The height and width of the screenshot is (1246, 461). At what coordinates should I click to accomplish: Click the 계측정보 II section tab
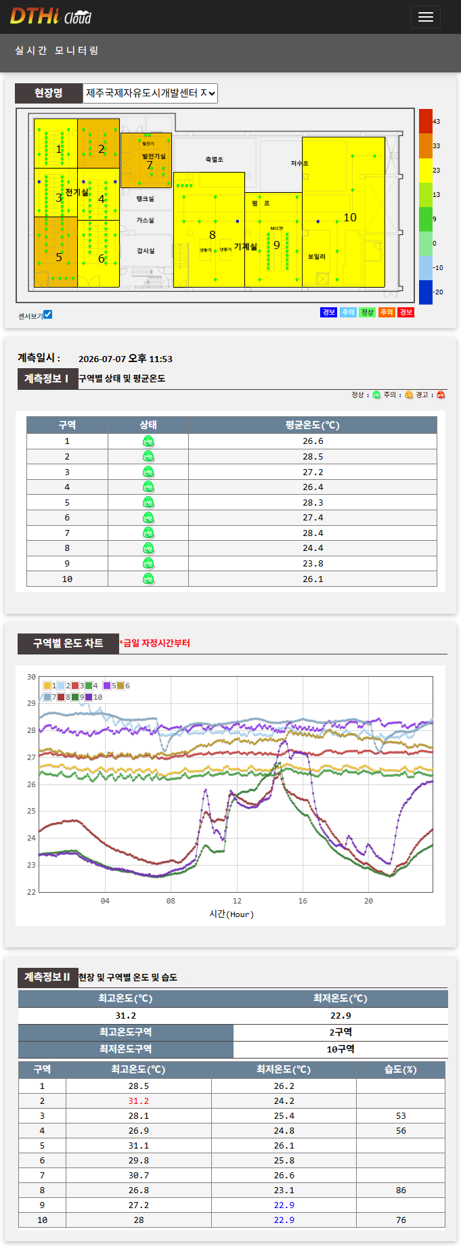click(x=47, y=977)
